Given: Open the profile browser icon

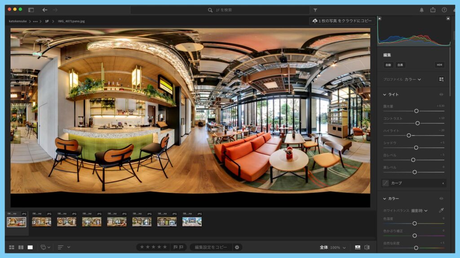Looking at the screenshot, I should tap(441, 79).
